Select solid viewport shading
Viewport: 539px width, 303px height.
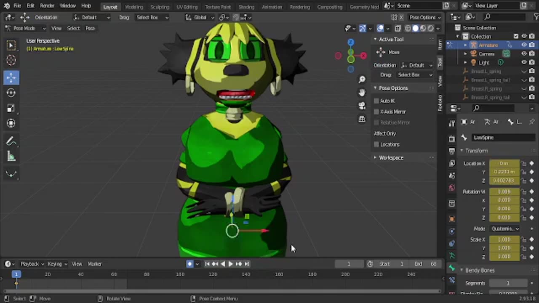point(415,28)
